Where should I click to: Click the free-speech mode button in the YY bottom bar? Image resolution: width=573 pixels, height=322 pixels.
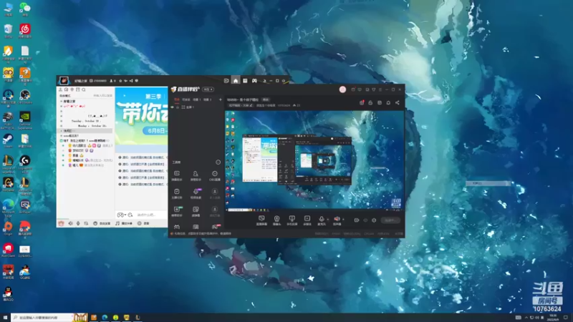(x=102, y=223)
